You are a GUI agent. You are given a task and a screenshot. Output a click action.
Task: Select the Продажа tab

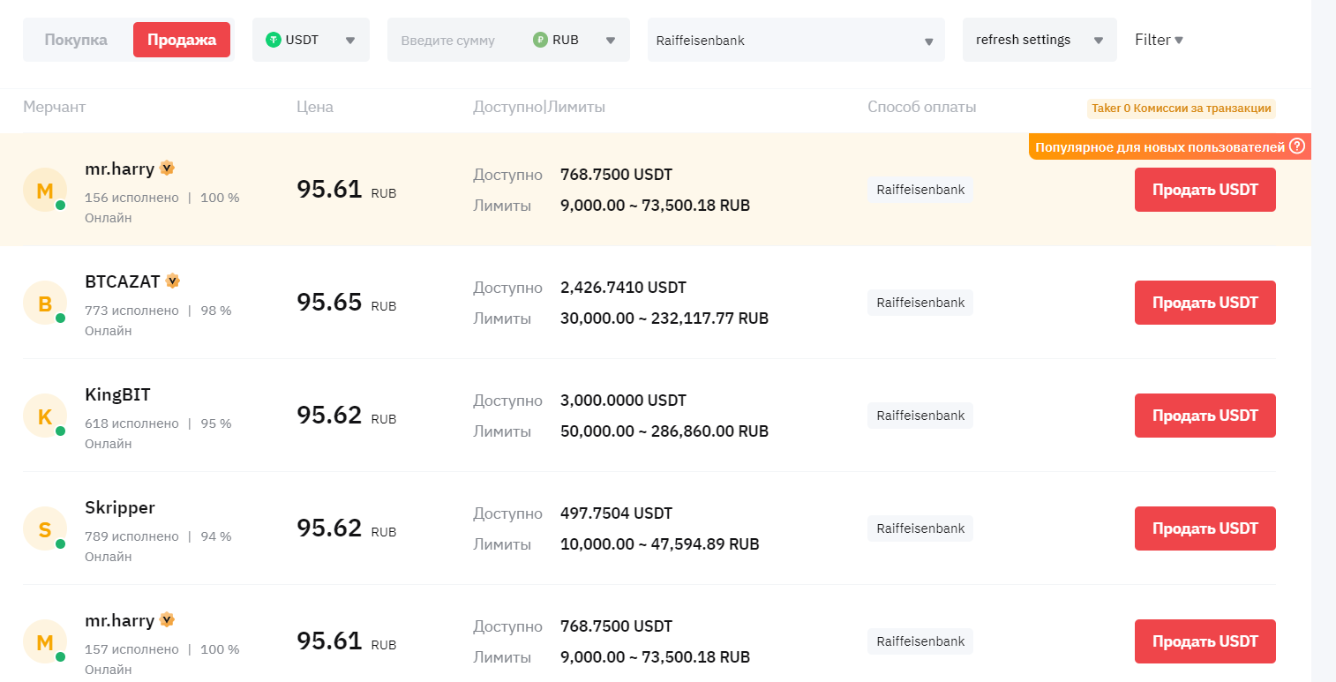[181, 40]
